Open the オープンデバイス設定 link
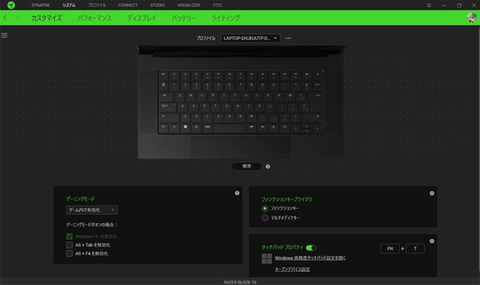Image resolution: width=480 pixels, height=285 pixels. coord(292,269)
